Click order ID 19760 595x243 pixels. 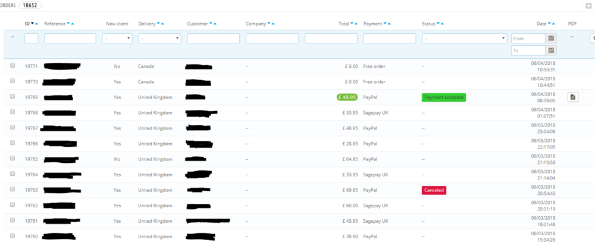click(x=32, y=236)
